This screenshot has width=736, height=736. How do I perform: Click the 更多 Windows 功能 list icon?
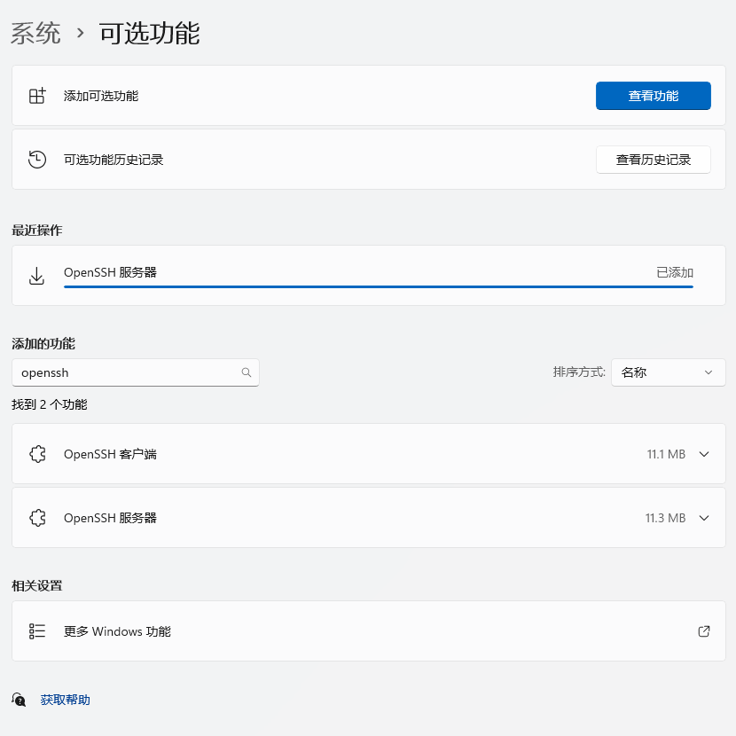36,631
